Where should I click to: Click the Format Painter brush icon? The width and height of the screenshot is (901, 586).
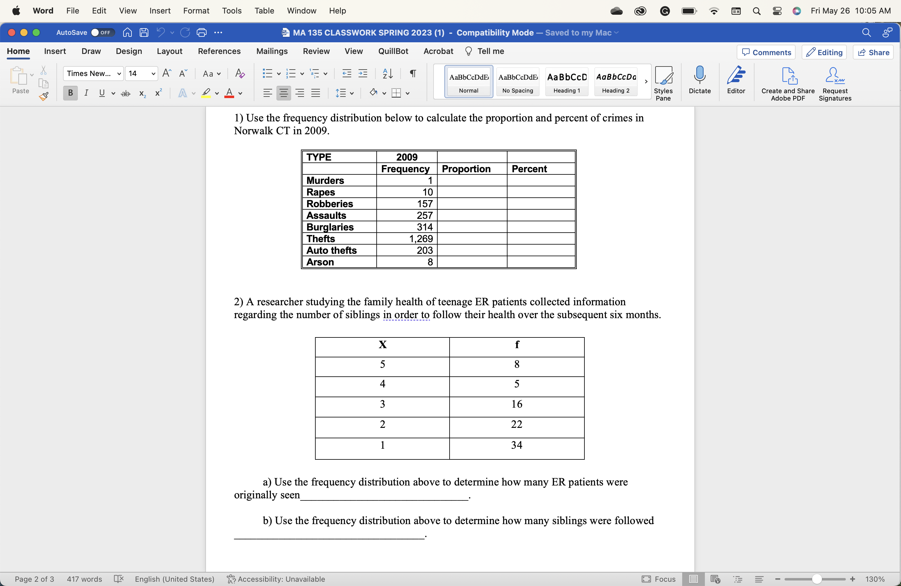(44, 97)
